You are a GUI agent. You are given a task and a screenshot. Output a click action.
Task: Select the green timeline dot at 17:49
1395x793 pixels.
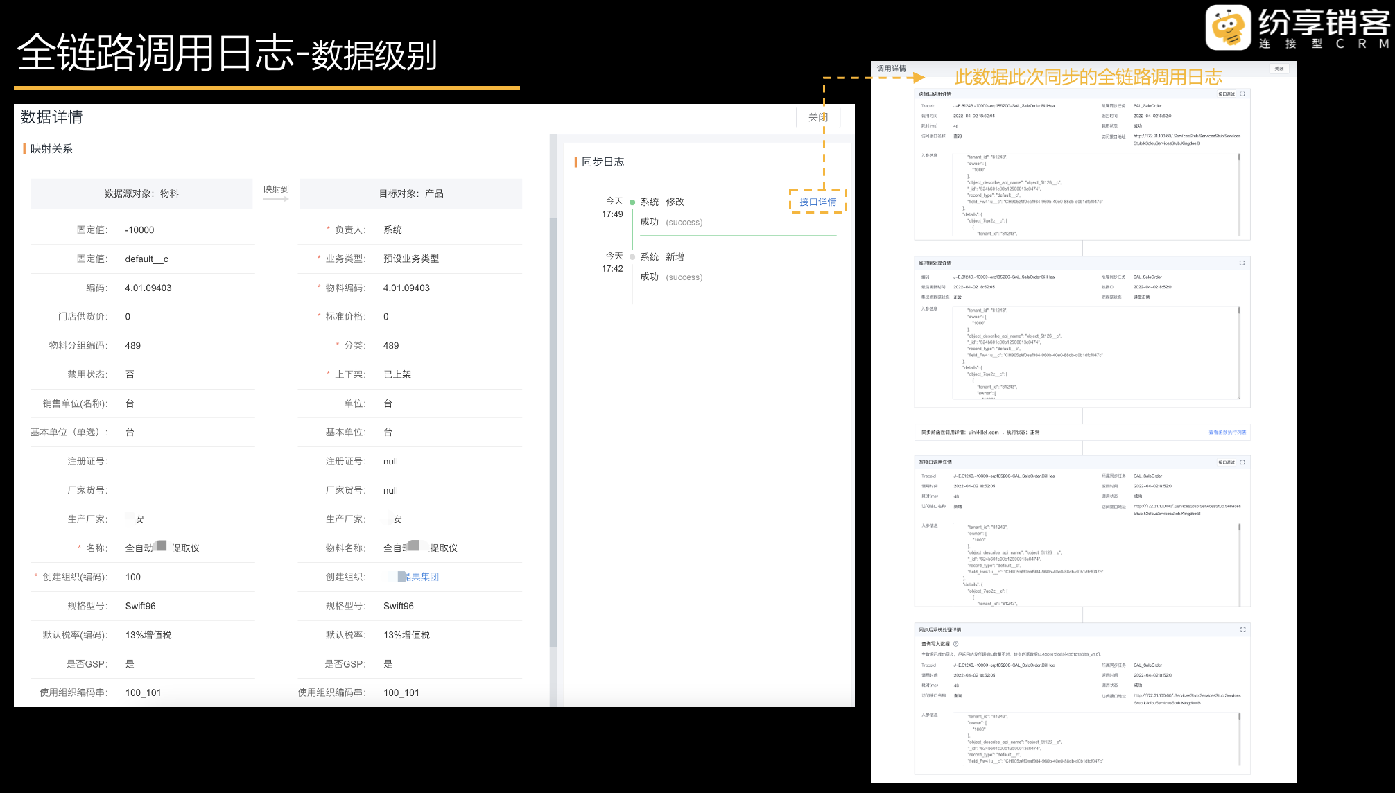coord(632,202)
